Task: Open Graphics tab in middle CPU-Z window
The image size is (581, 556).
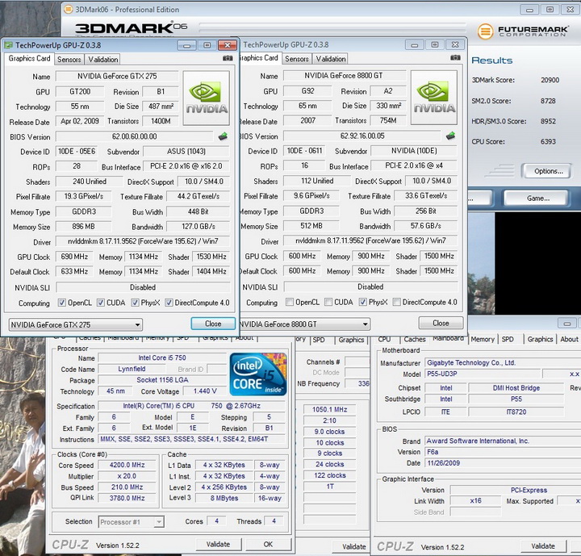Action: [x=351, y=340]
